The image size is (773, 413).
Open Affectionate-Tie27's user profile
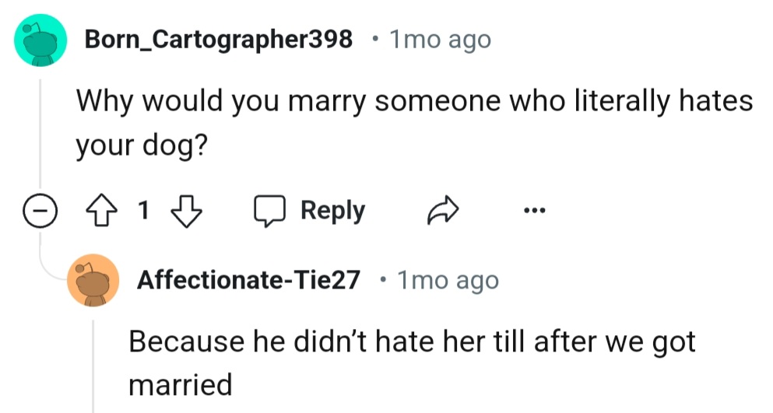[248, 280]
